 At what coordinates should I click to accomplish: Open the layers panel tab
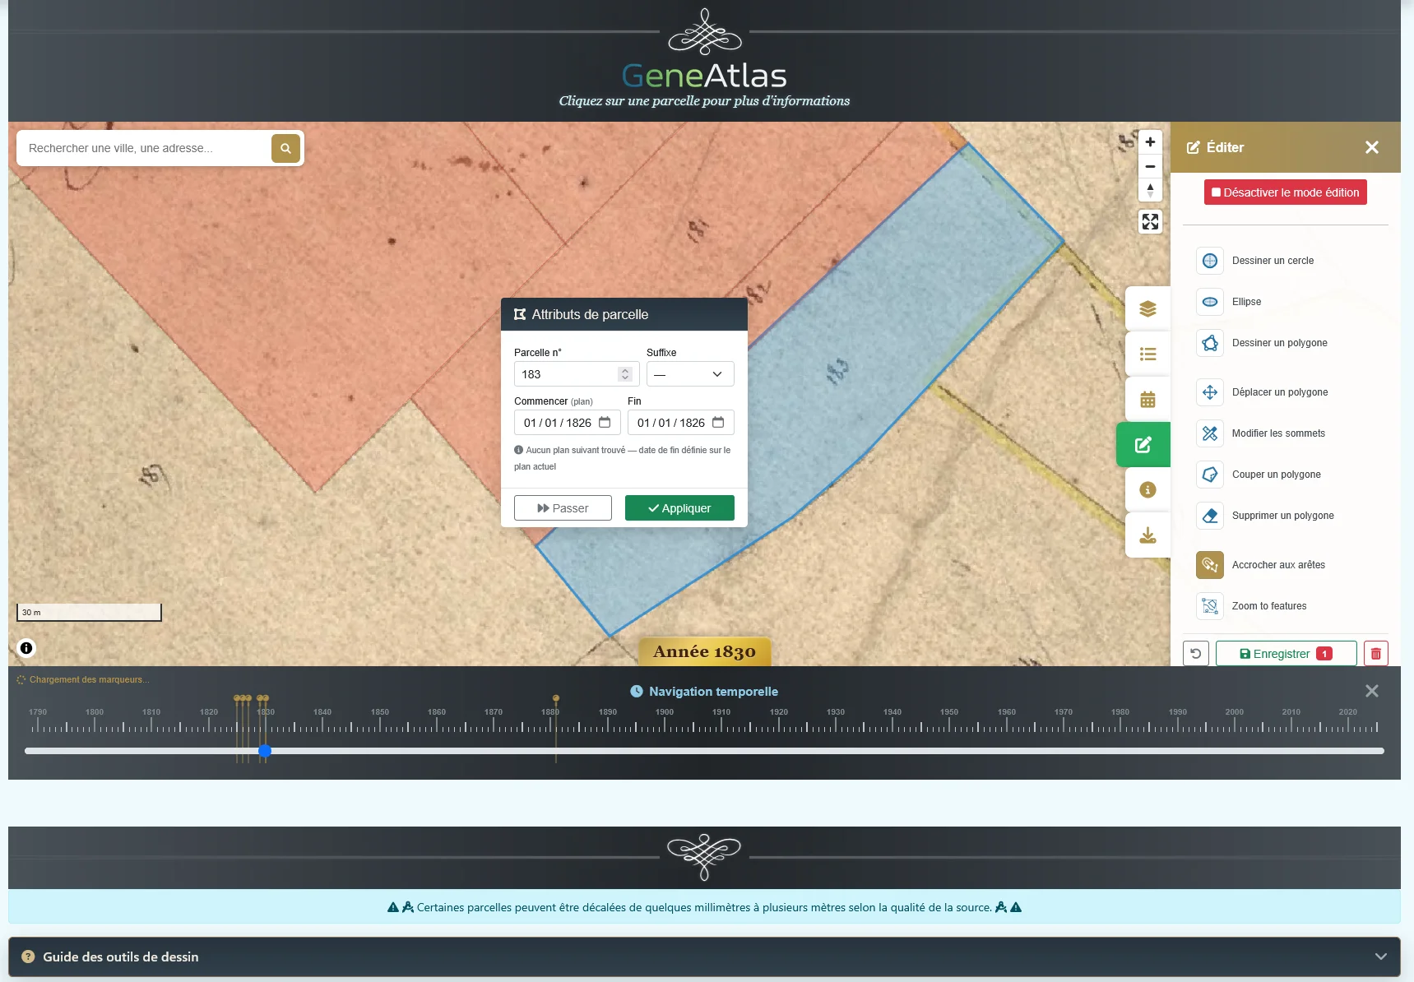(x=1147, y=309)
